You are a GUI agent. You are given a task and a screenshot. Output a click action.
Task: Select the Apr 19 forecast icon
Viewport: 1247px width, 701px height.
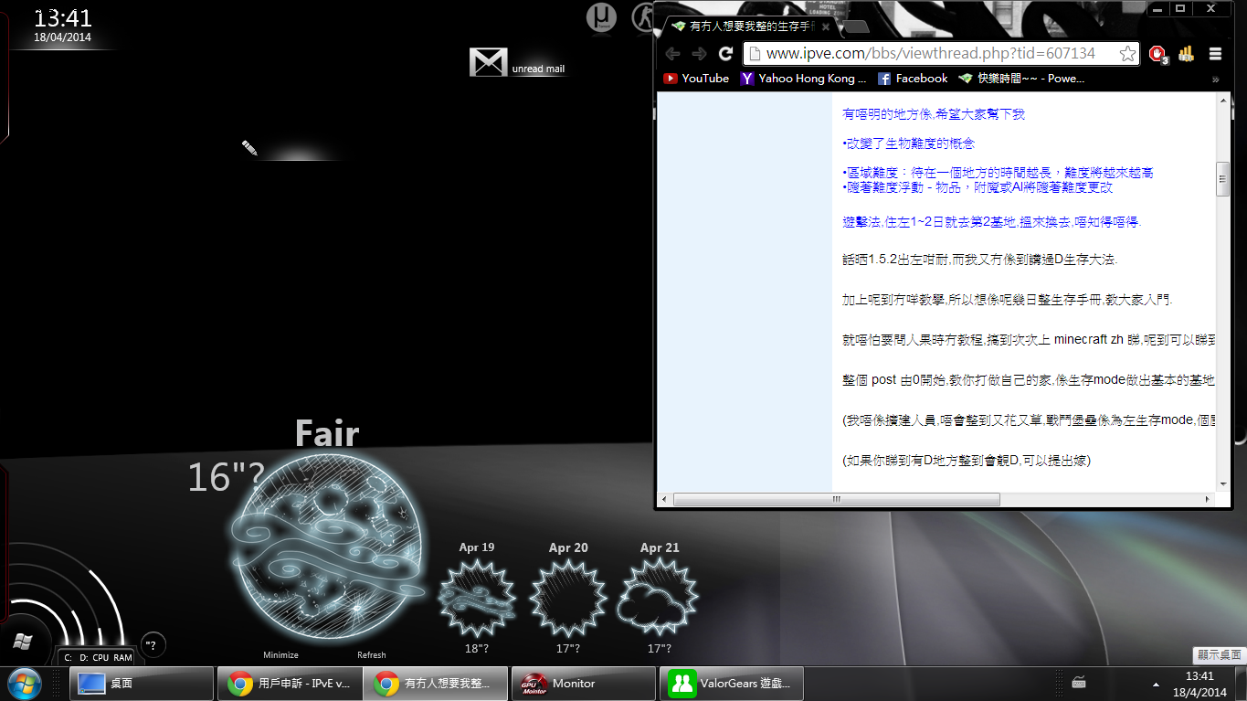(477, 596)
